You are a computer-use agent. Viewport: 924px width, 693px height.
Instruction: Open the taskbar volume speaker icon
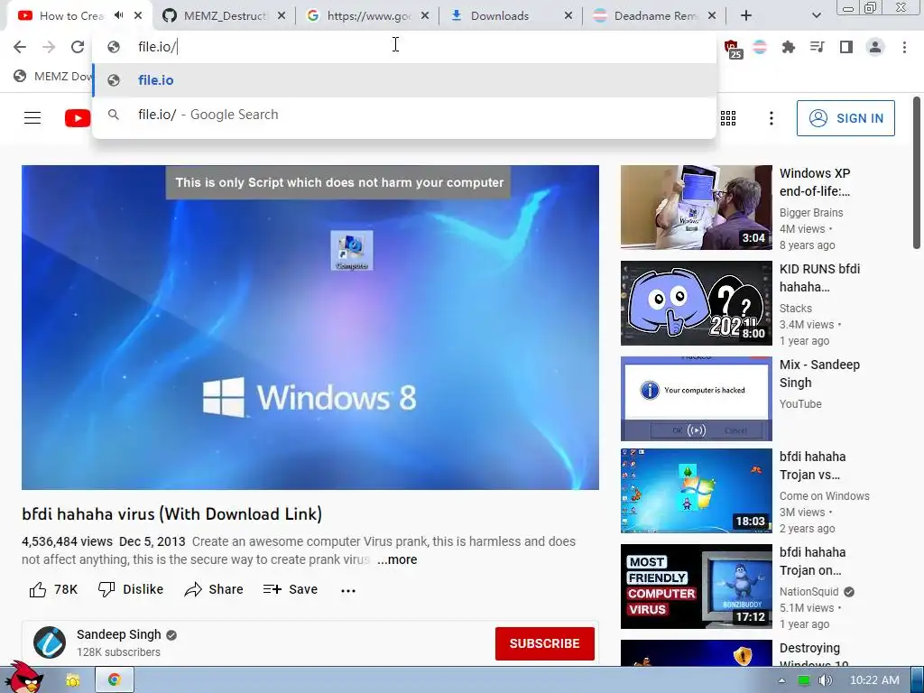825,680
